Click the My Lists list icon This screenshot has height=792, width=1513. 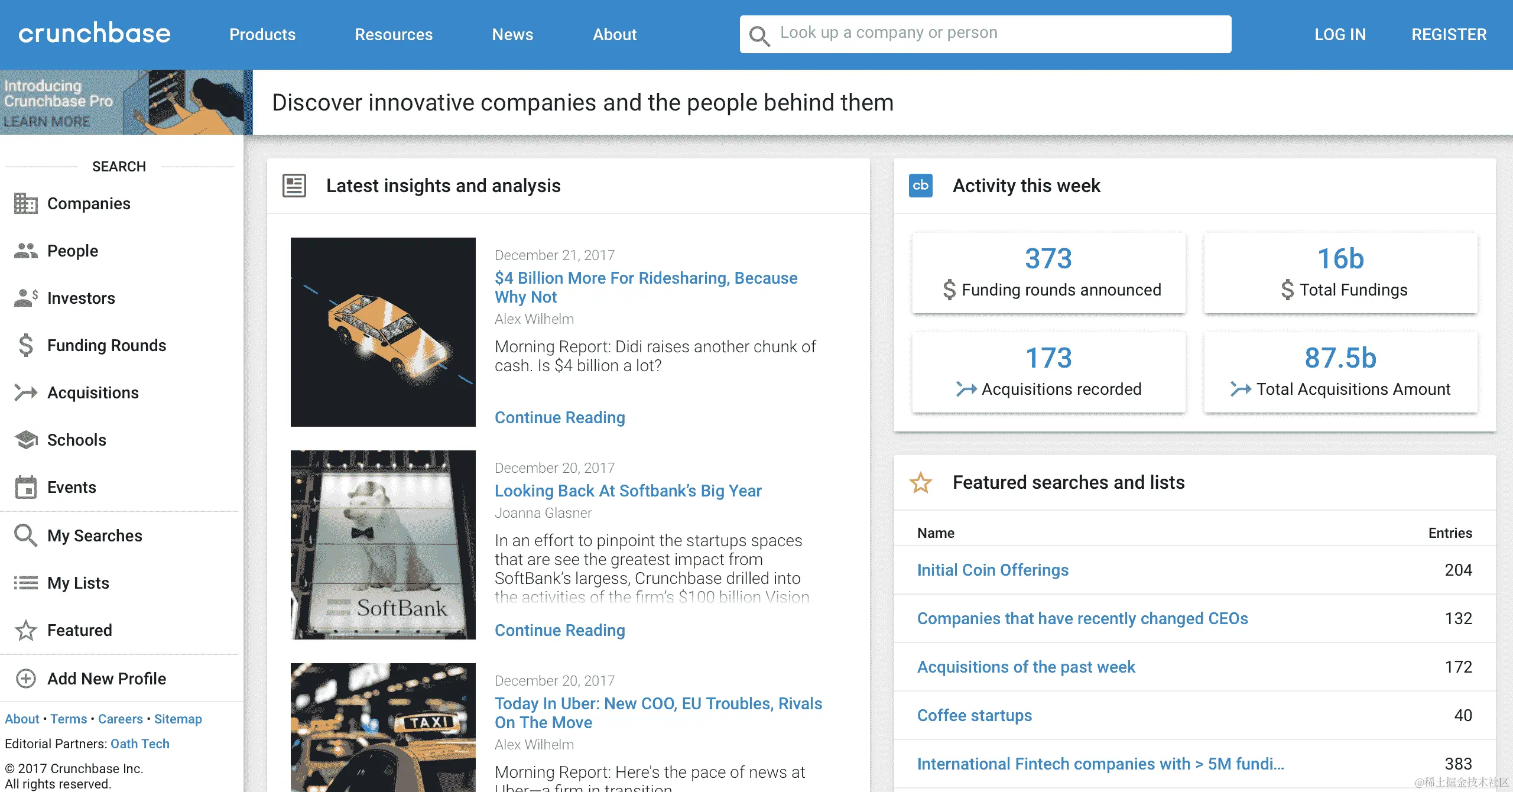coord(25,583)
